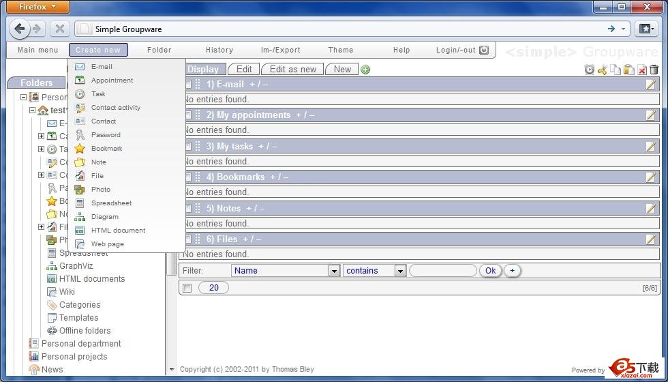Screen dimensions: 668x382
Task: Check the box for My appointments section
Action: pyautogui.click(x=188, y=115)
